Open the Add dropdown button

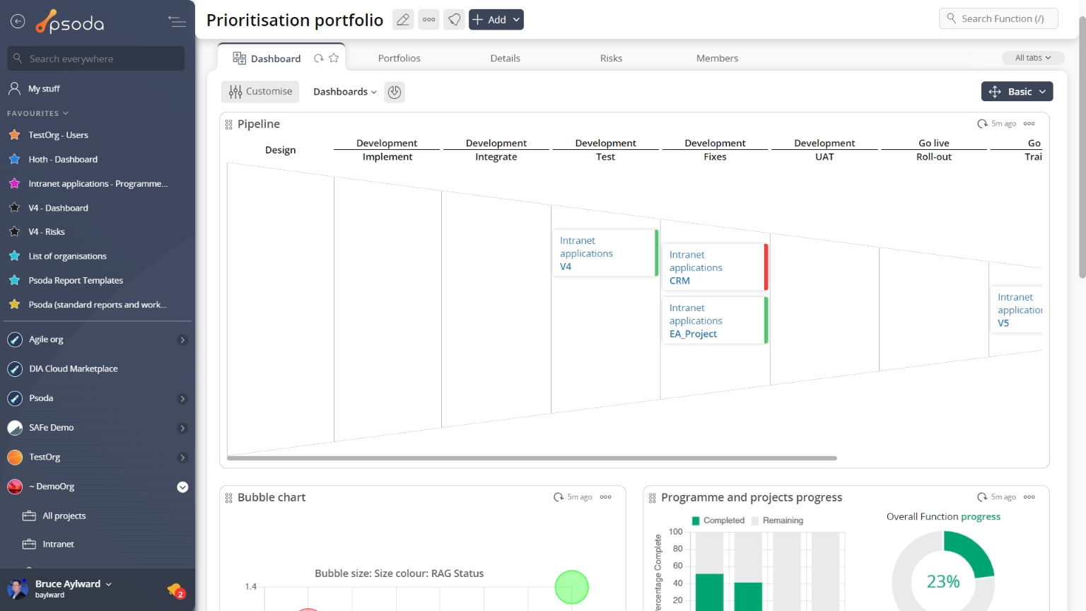tap(496, 20)
